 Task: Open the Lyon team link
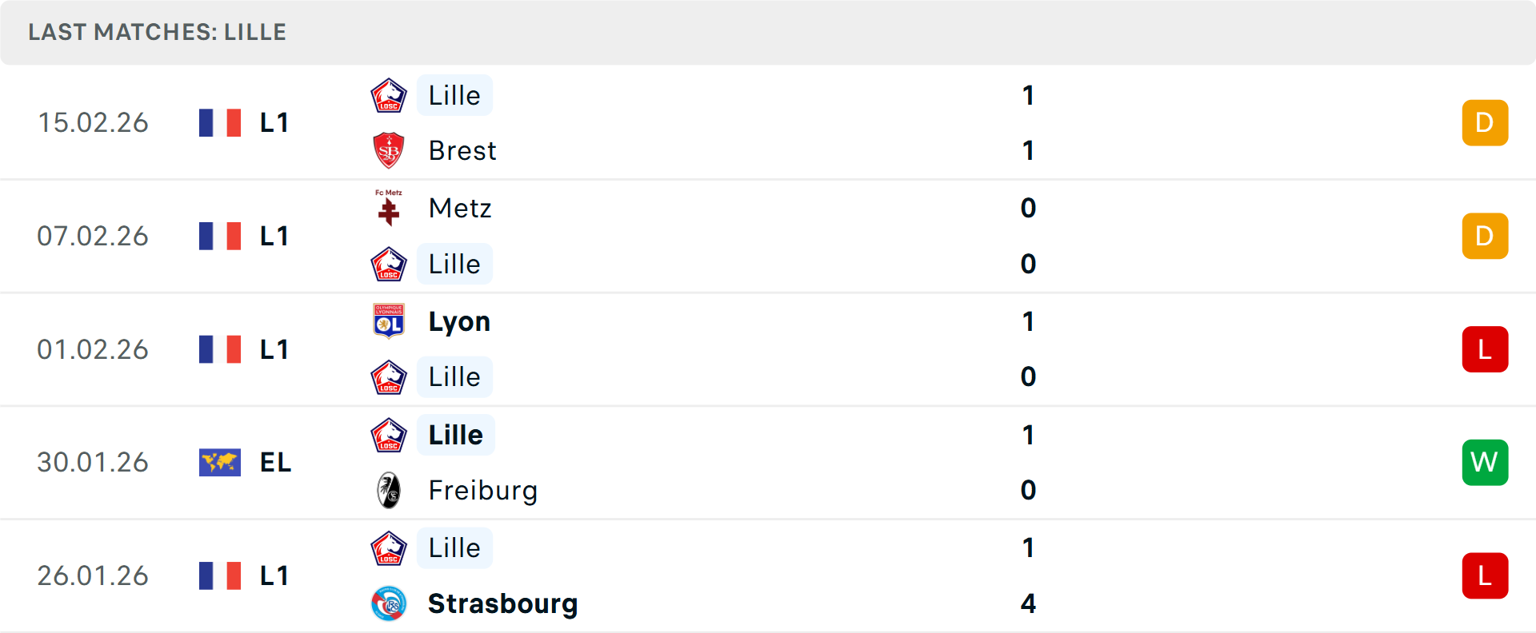coord(459,321)
